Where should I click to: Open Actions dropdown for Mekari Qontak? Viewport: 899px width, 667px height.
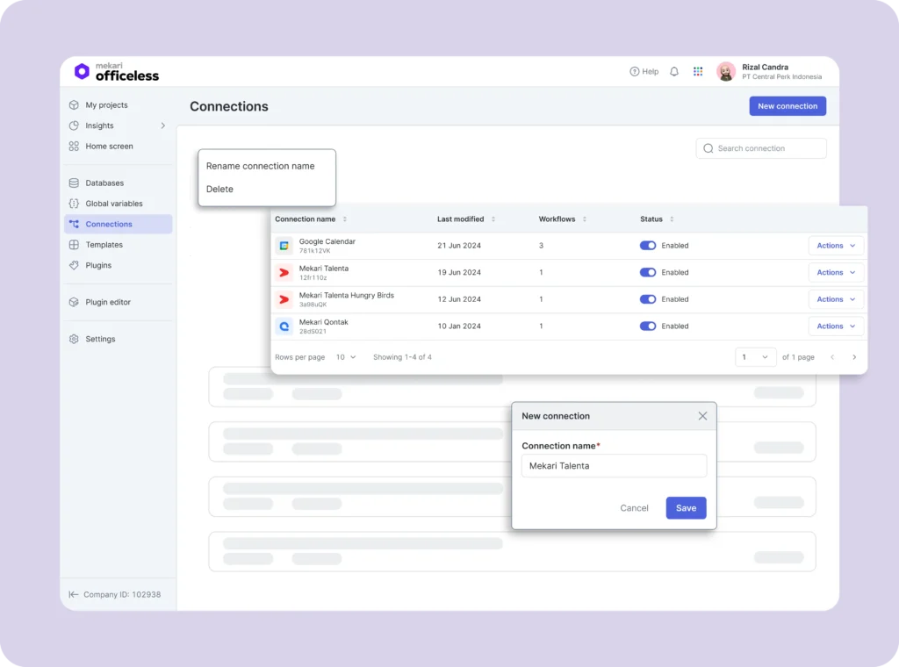click(836, 326)
